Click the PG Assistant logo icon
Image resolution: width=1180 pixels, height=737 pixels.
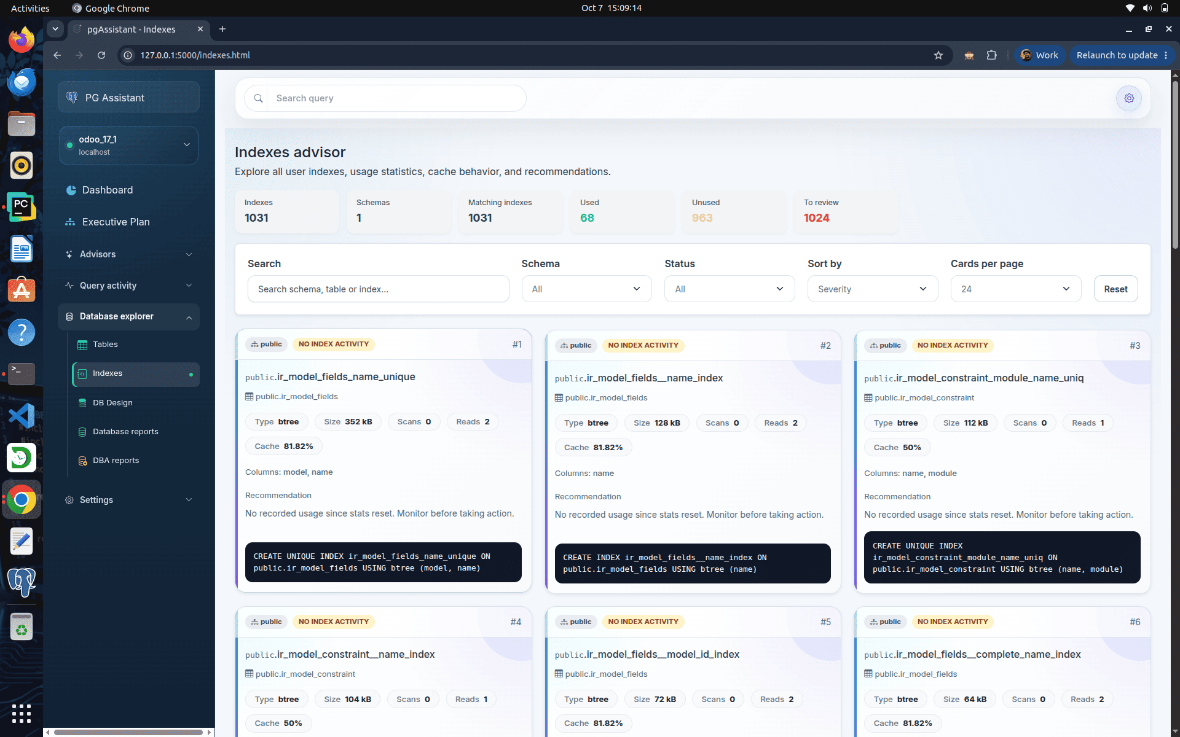click(72, 98)
